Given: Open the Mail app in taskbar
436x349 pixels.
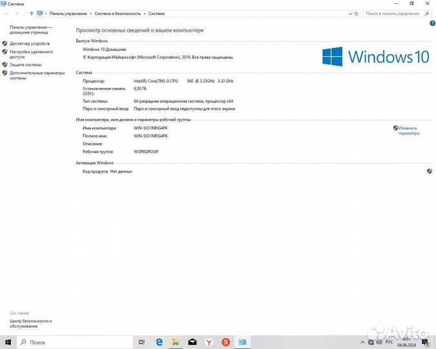Looking at the screenshot, I should 192,342.
